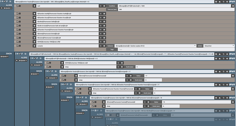Viewport: 236px width, 126px height.
Task: Disable the Salle de bain Eco action checkbox
Action: click(x=17, y=26)
